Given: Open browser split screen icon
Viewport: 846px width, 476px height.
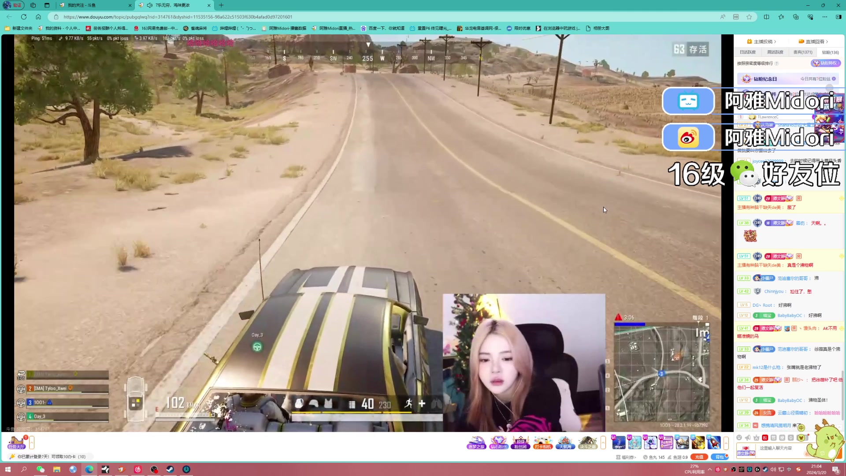Looking at the screenshot, I should click(x=766, y=17).
